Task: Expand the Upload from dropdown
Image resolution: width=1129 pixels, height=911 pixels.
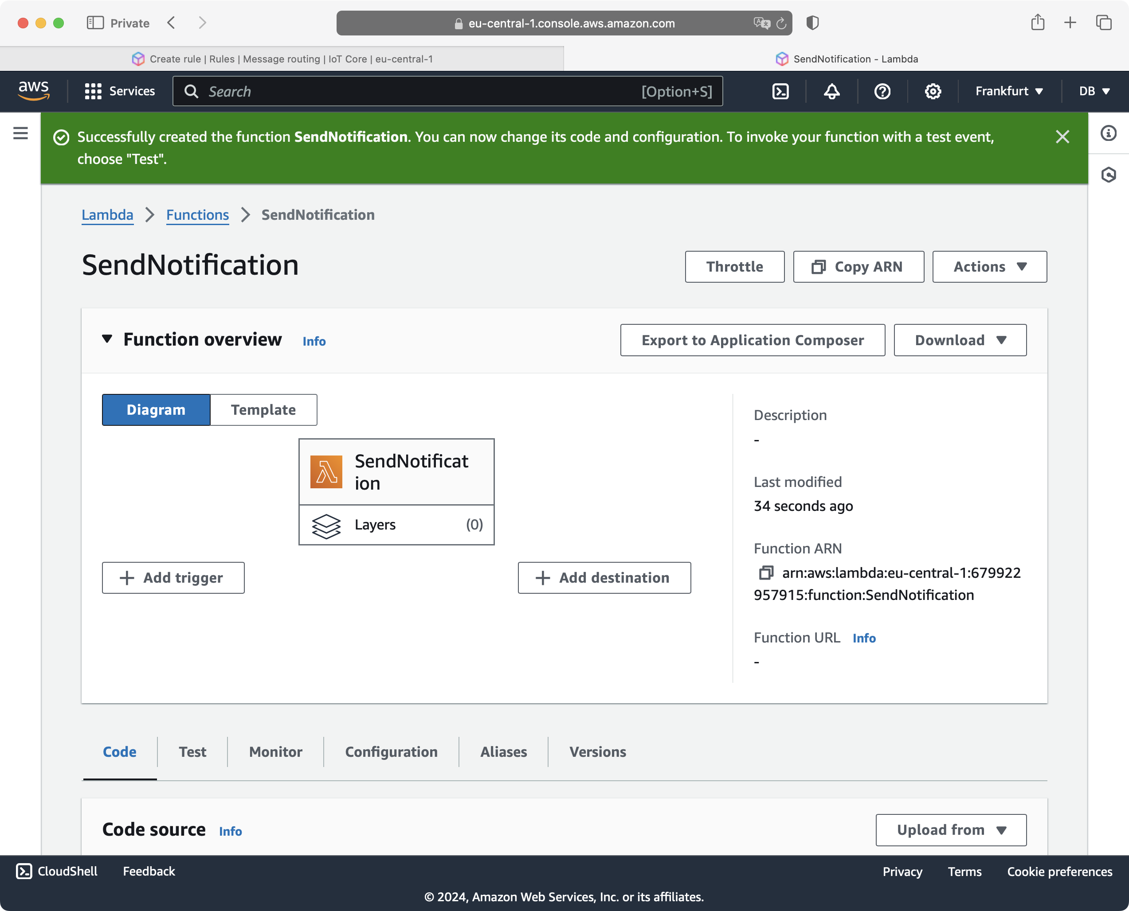Action: click(x=950, y=830)
